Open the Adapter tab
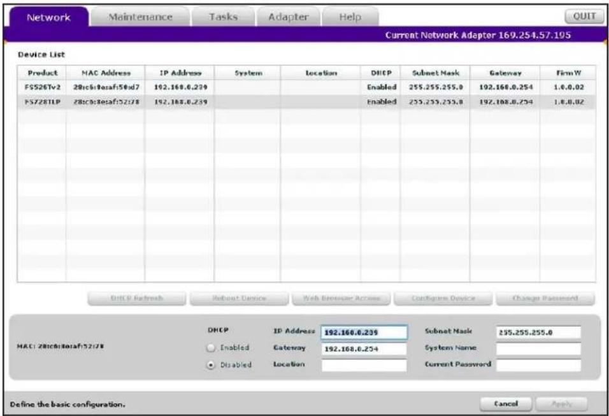Viewport: 609px width, 416px height. tap(288, 17)
